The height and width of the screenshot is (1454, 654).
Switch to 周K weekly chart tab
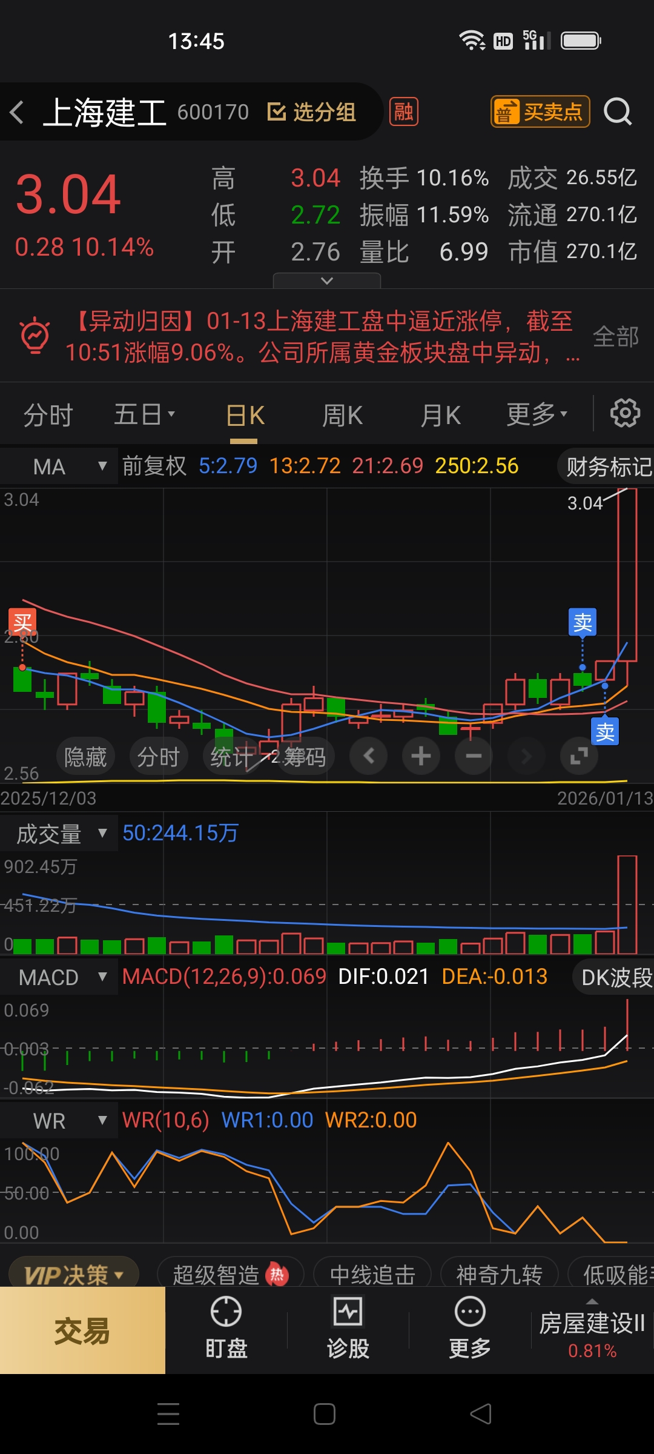click(342, 416)
